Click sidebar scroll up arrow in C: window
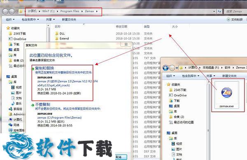The image size is (247, 160). 48,26
